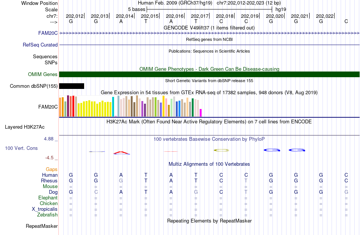Select the Zebrafish species alignment row label

47,215
